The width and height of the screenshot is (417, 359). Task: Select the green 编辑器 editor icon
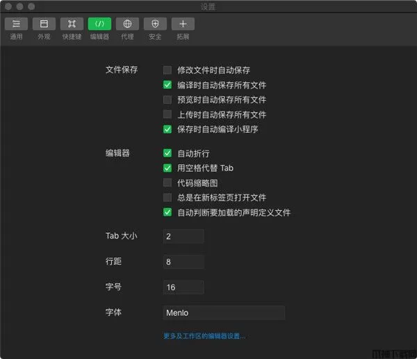point(99,24)
